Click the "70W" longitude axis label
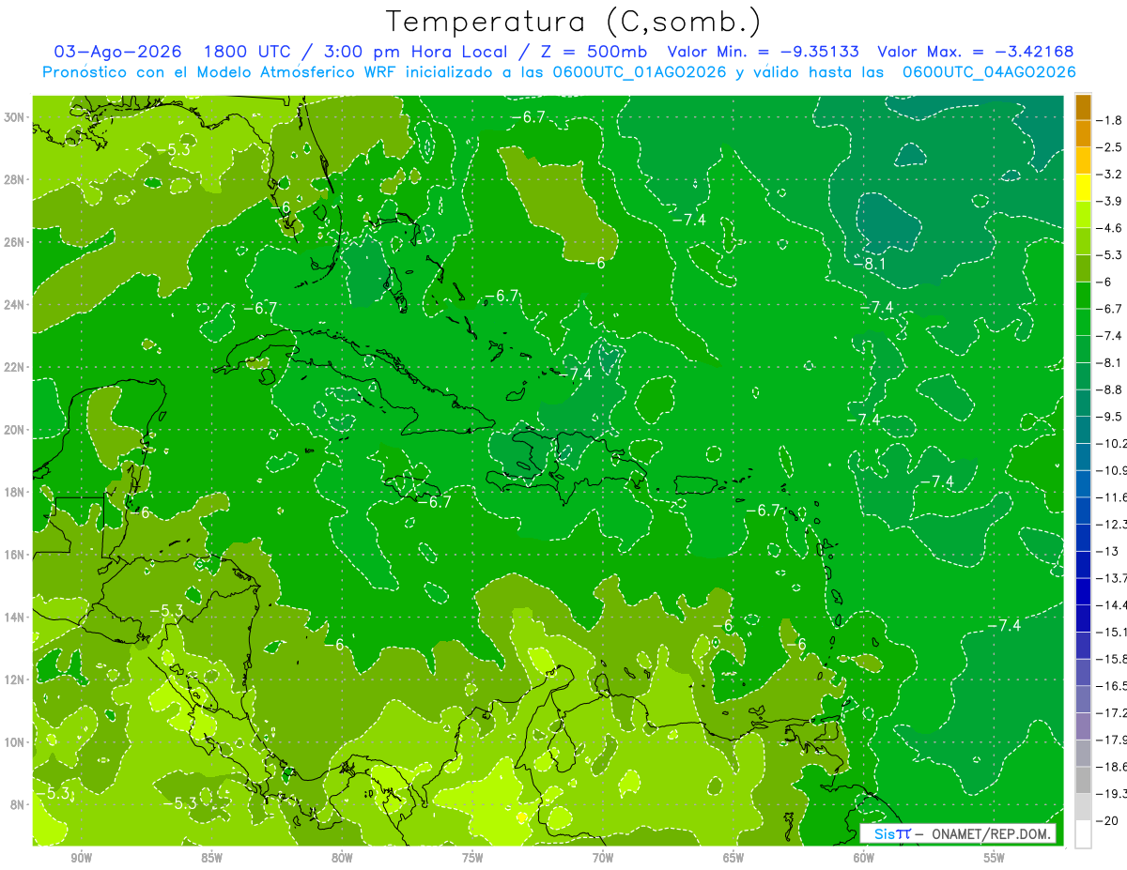 tap(603, 859)
